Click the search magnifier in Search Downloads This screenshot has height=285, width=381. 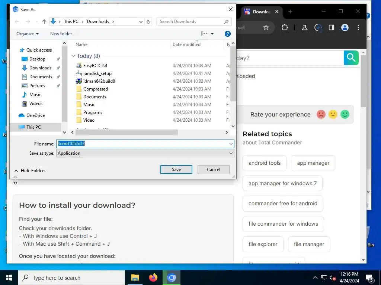tap(226, 22)
